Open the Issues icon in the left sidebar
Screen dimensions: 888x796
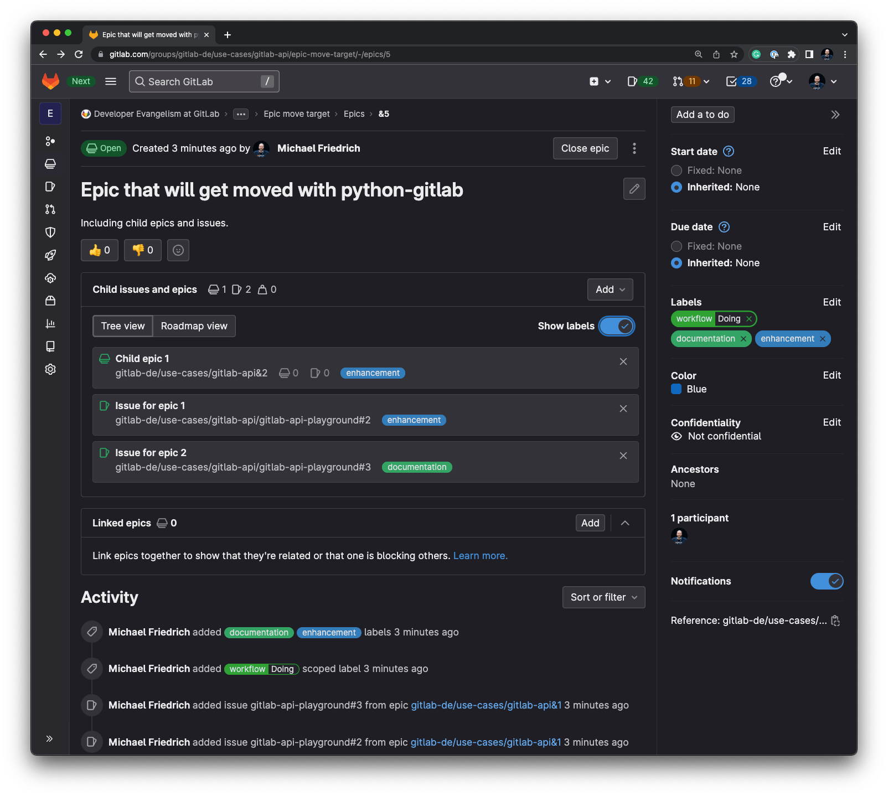[x=50, y=187]
